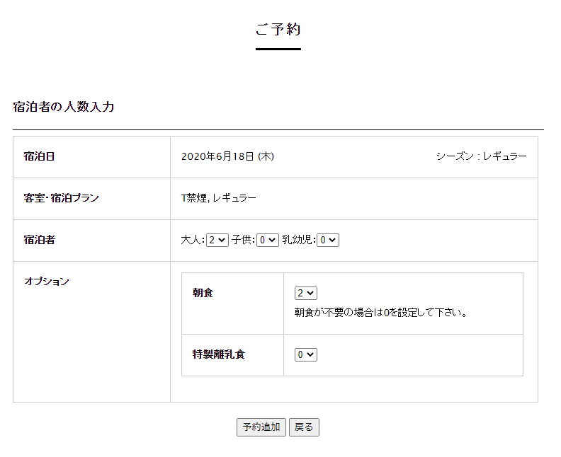This screenshot has width=561, height=457.
Task: Click the breakfast note about setting 0
Action: click(x=381, y=313)
